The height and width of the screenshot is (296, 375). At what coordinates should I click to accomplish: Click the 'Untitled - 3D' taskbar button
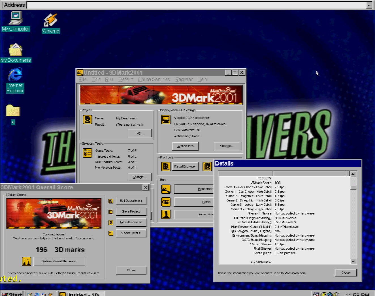click(82, 294)
